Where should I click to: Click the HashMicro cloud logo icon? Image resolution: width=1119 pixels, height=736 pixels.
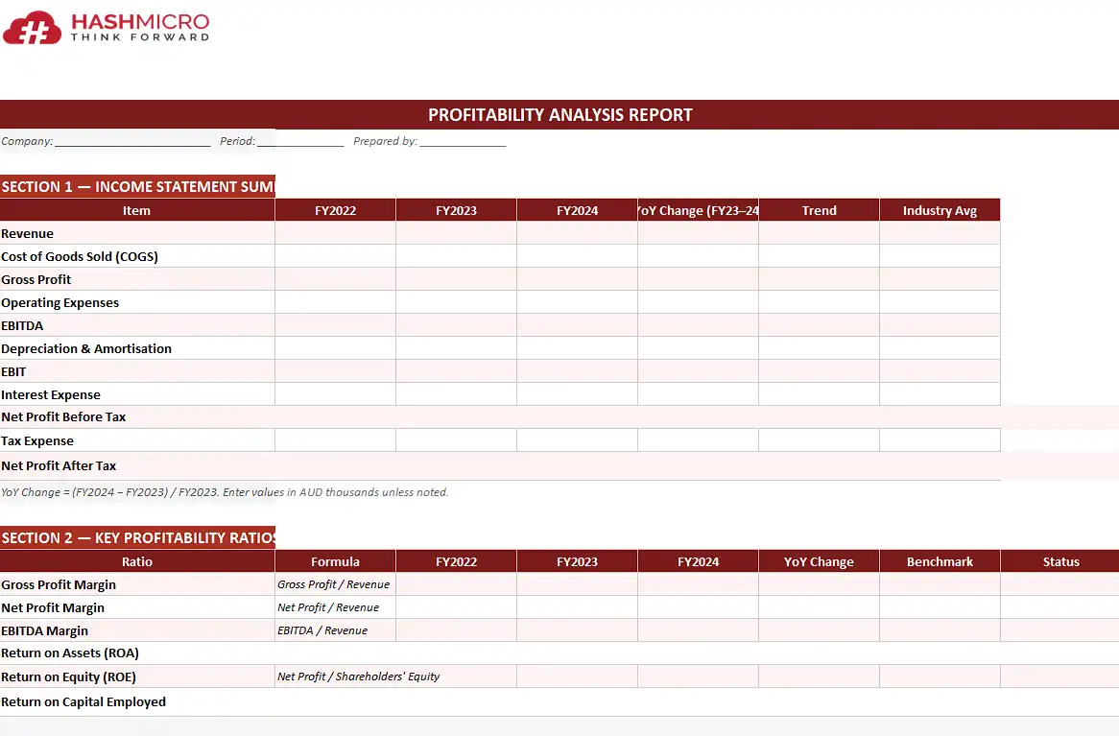click(32, 28)
